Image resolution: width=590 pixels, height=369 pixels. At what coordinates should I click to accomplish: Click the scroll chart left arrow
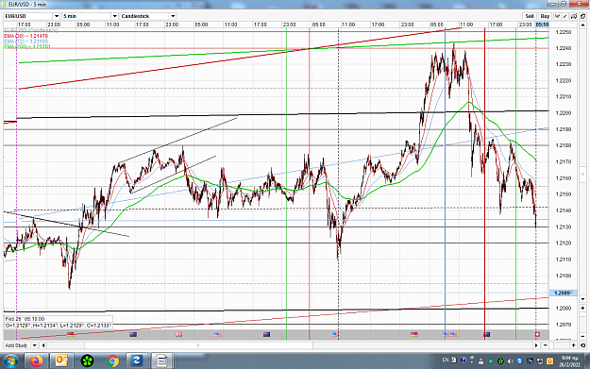pyautogui.click(x=43, y=345)
